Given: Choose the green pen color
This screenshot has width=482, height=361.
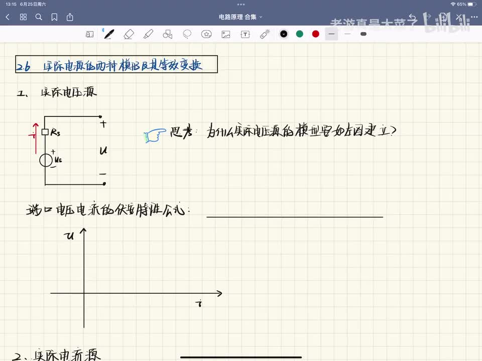Looking at the screenshot, I should pyautogui.click(x=300, y=34).
